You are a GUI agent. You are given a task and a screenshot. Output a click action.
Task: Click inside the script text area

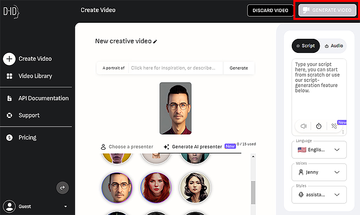319,89
